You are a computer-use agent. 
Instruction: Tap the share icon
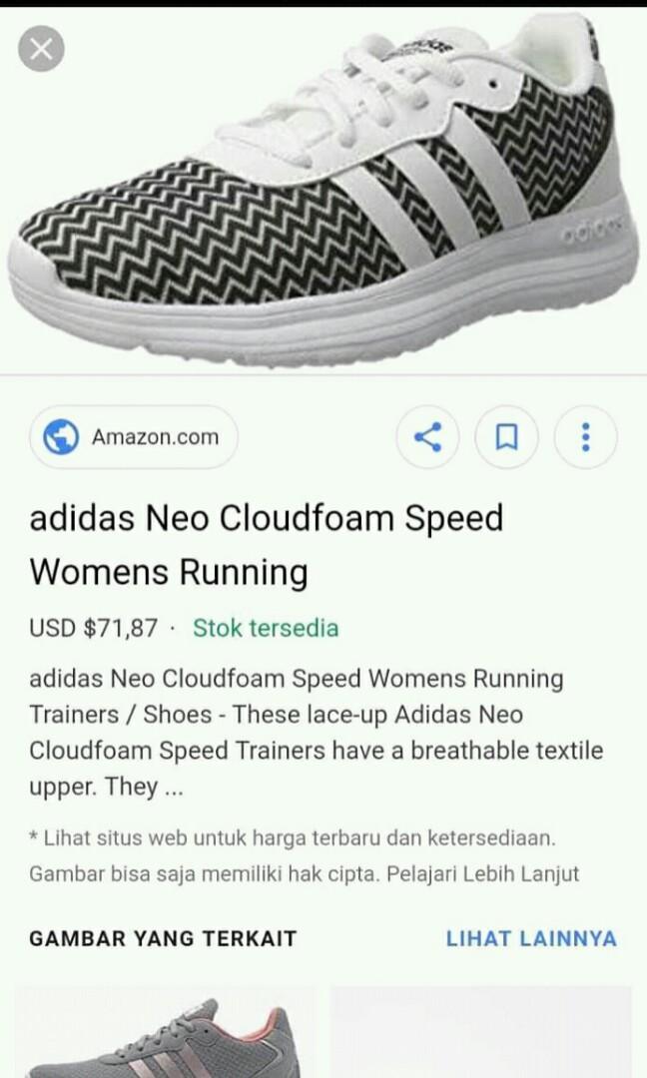pos(428,437)
